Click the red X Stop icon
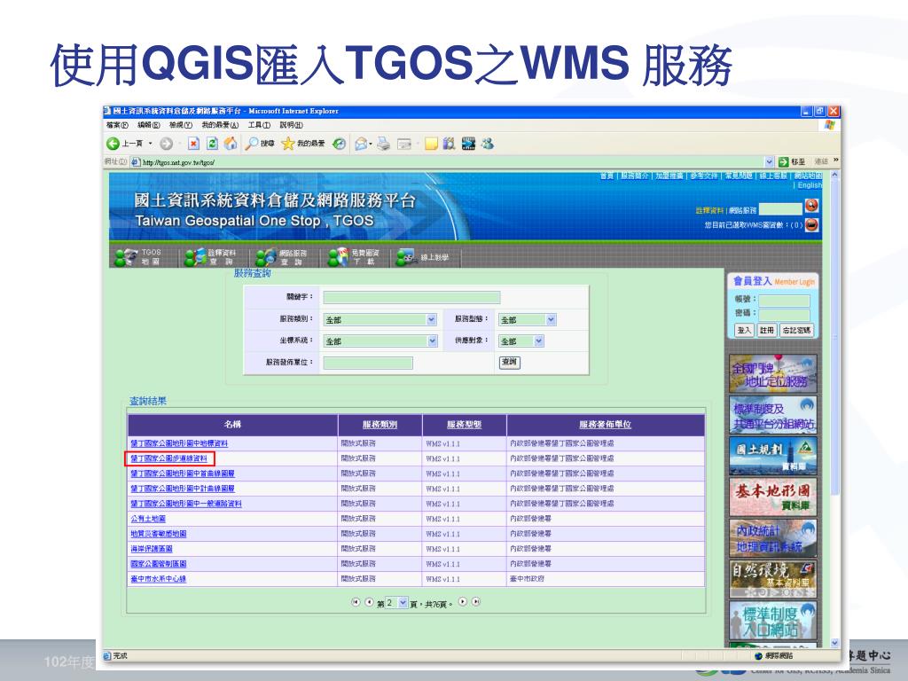The image size is (908, 681). coord(193,144)
